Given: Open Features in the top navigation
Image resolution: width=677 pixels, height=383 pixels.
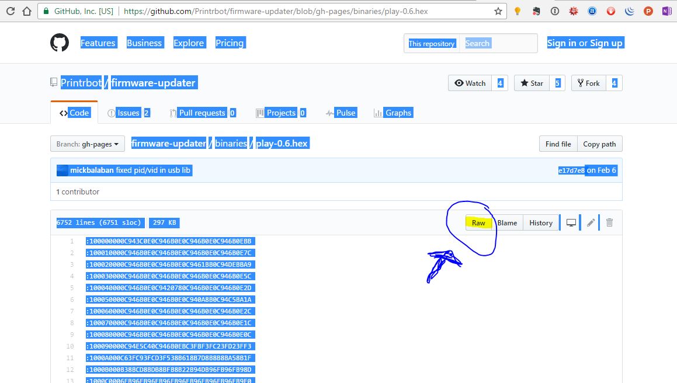Looking at the screenshot, I should click(x=98, y=43).
